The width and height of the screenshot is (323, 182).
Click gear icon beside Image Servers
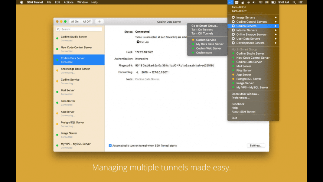(233, 17)
